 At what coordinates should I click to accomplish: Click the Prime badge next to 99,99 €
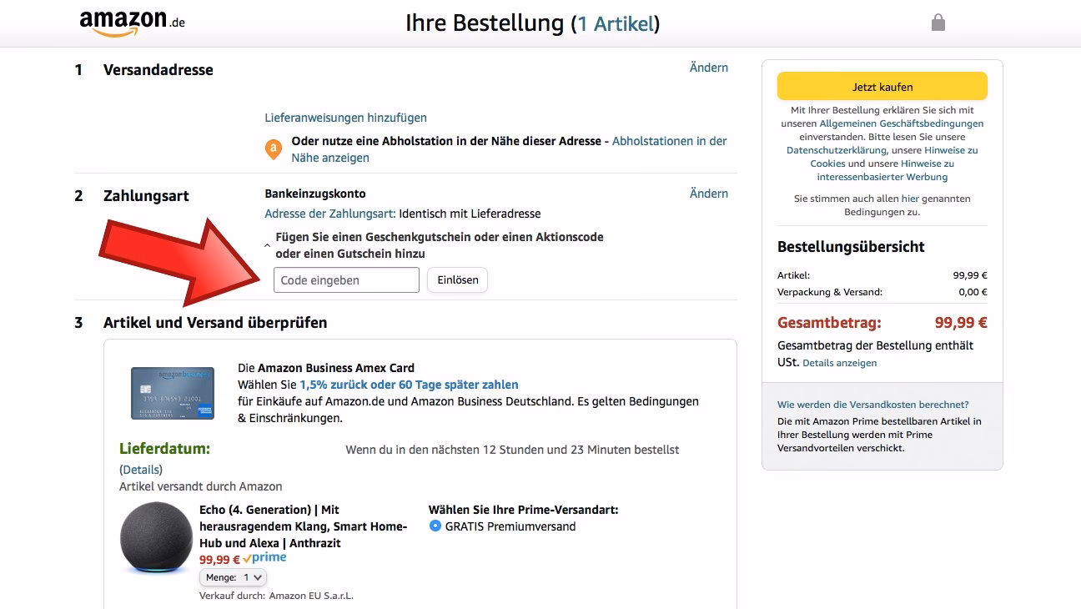pyautogui.click(x=265, y=556)
